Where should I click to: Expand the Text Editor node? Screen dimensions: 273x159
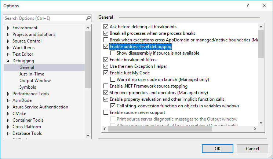tap(8, 54)
